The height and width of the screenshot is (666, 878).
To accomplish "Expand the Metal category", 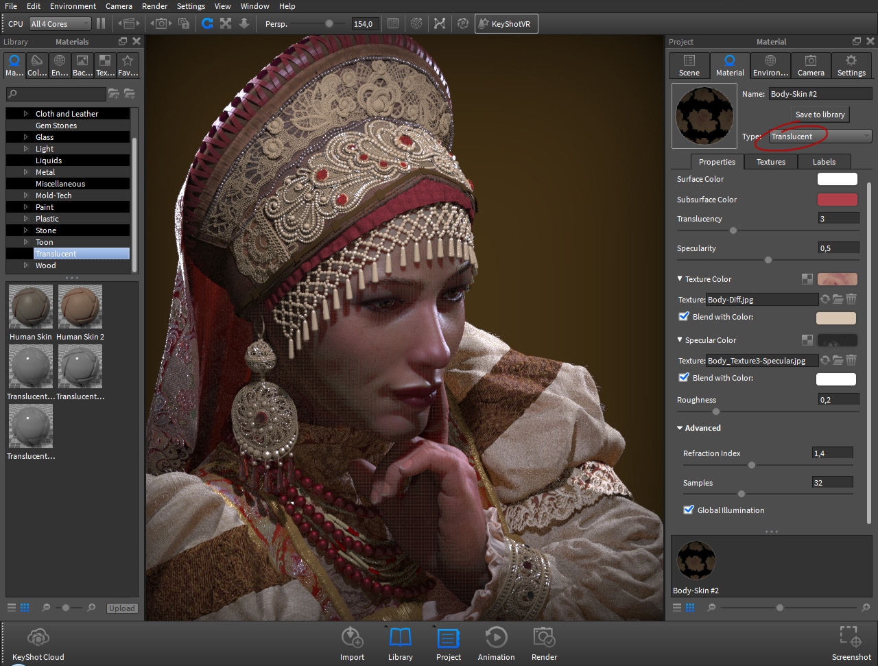I will click(26, 172).
